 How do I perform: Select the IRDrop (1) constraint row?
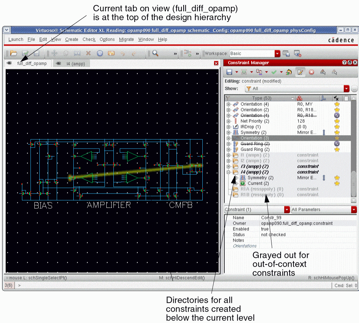click(251, 127)
